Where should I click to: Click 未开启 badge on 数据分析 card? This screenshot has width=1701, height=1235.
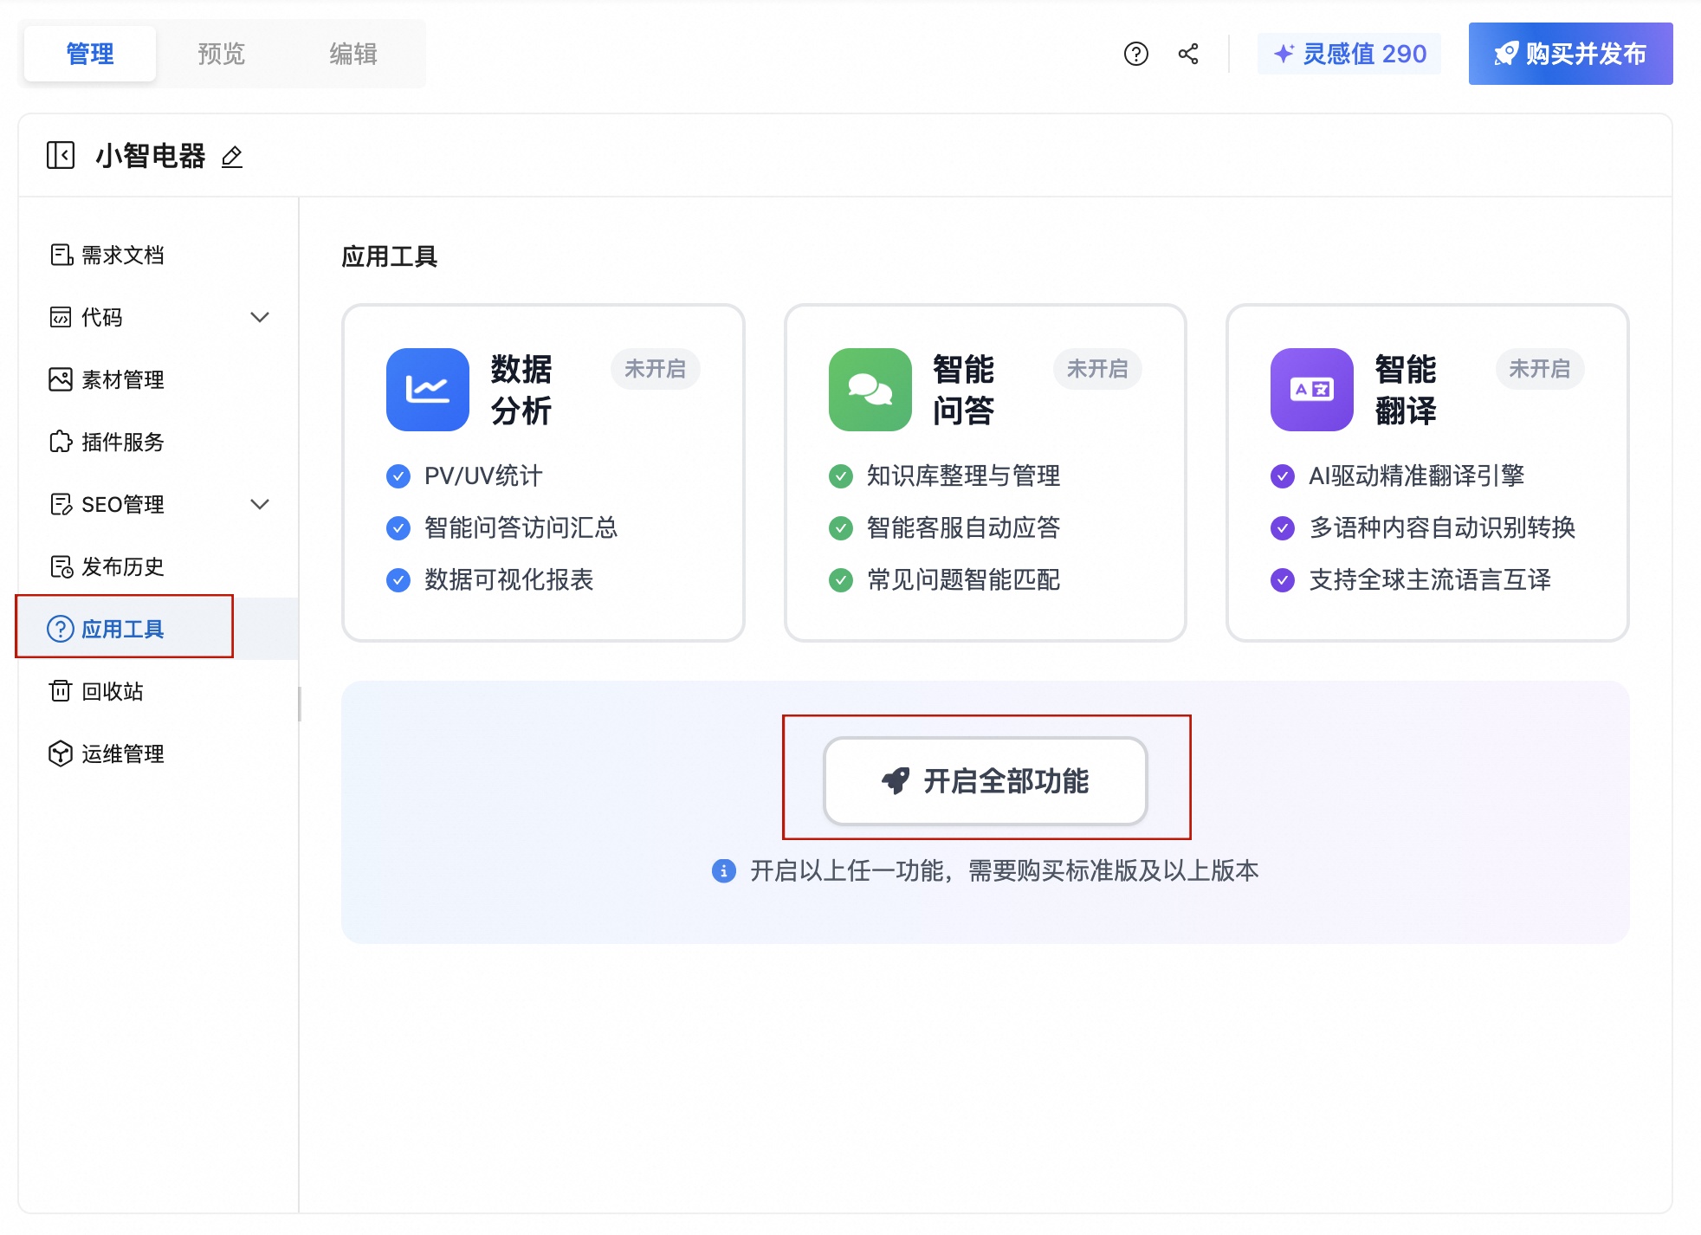click(x=656, y=369)
